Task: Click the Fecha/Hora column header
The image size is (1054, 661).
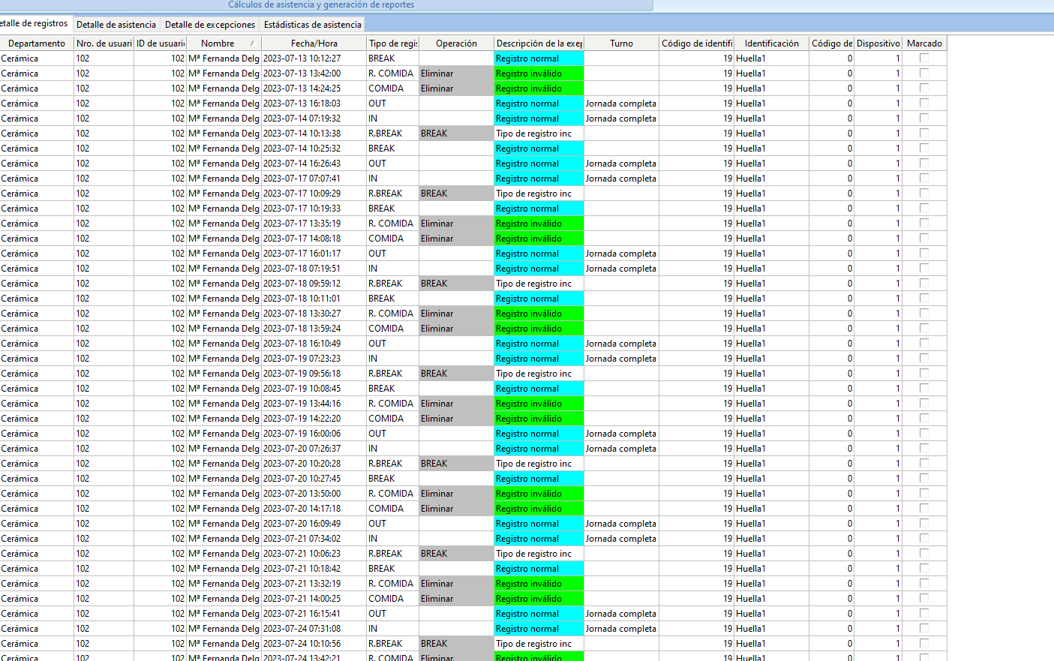Action: [314, 44]
